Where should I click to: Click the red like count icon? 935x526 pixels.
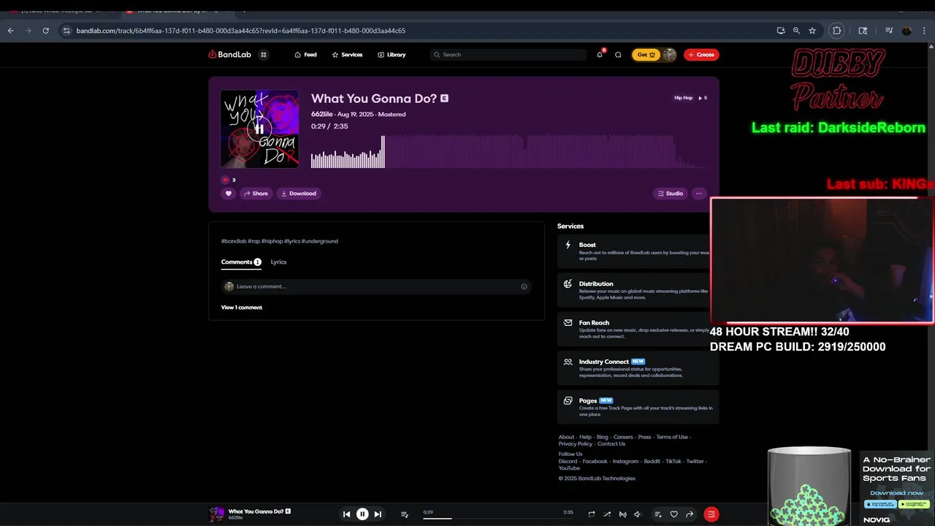pos(225,180)
